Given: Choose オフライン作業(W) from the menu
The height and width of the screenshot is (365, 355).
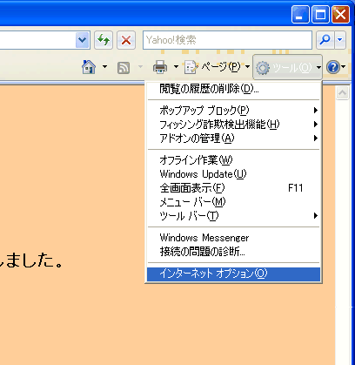Looking at the screenshot, I should (234, 160).
